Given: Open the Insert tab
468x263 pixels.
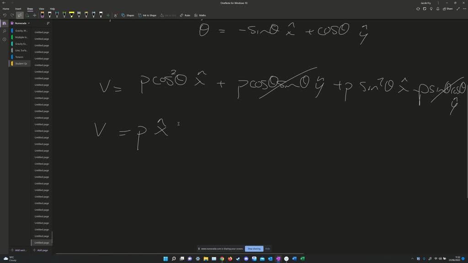Looking at the screenshot, I should [18, 9].
